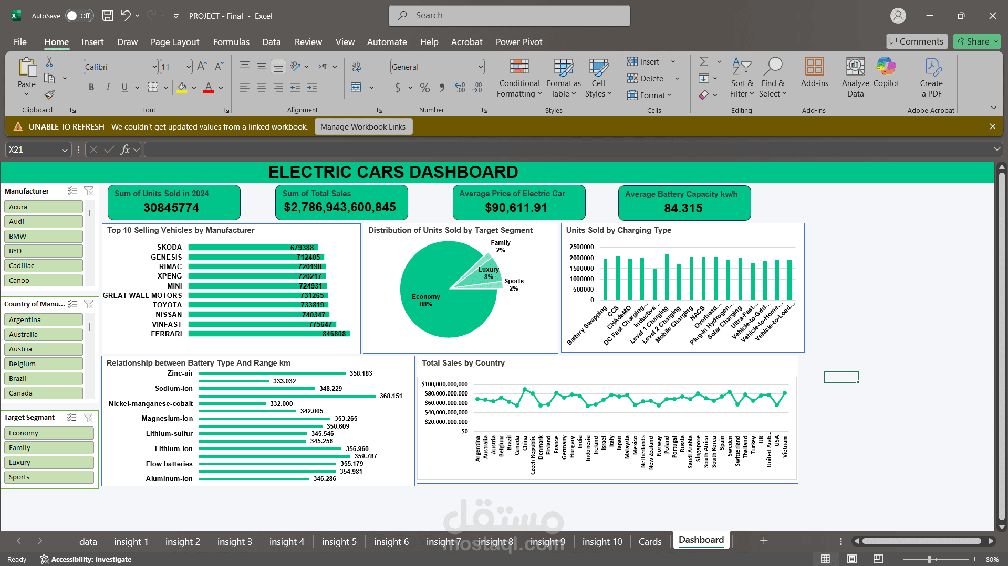1008x566 pixels.
Task: Click the Copy icon in Clipboard group
Action: [49, 79]
